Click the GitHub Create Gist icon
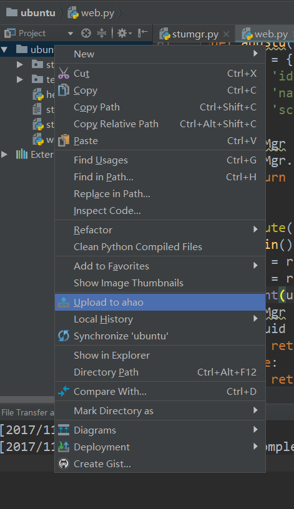Viewport: 294px width, 509px height. tap(63, 464)
